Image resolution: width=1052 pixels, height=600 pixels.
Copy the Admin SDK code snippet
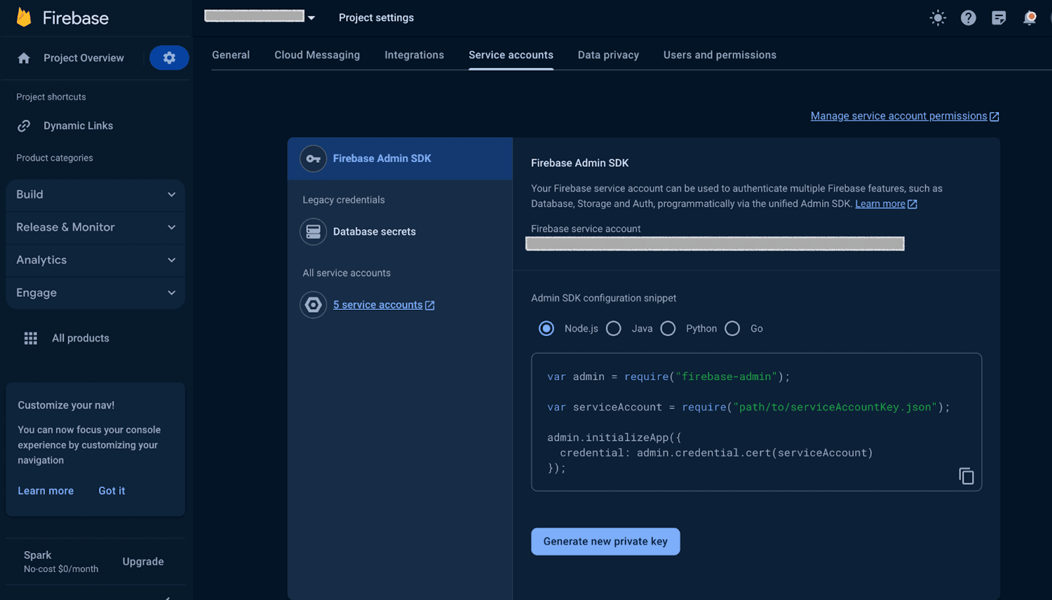pos(966,475)
